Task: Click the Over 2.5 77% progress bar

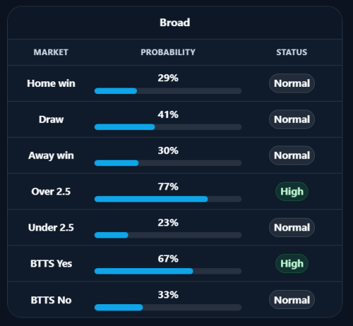Action: point(168,199)
